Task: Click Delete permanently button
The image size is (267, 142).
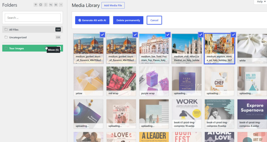Action: click(x=128, y=20)
